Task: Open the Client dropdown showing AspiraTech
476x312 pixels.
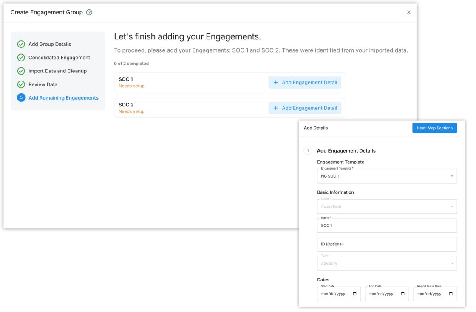Action: tap(387, 206)
